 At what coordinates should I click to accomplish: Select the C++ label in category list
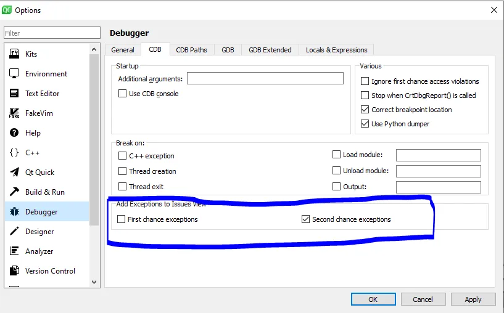pyautogui.click(x=33, y=152)
